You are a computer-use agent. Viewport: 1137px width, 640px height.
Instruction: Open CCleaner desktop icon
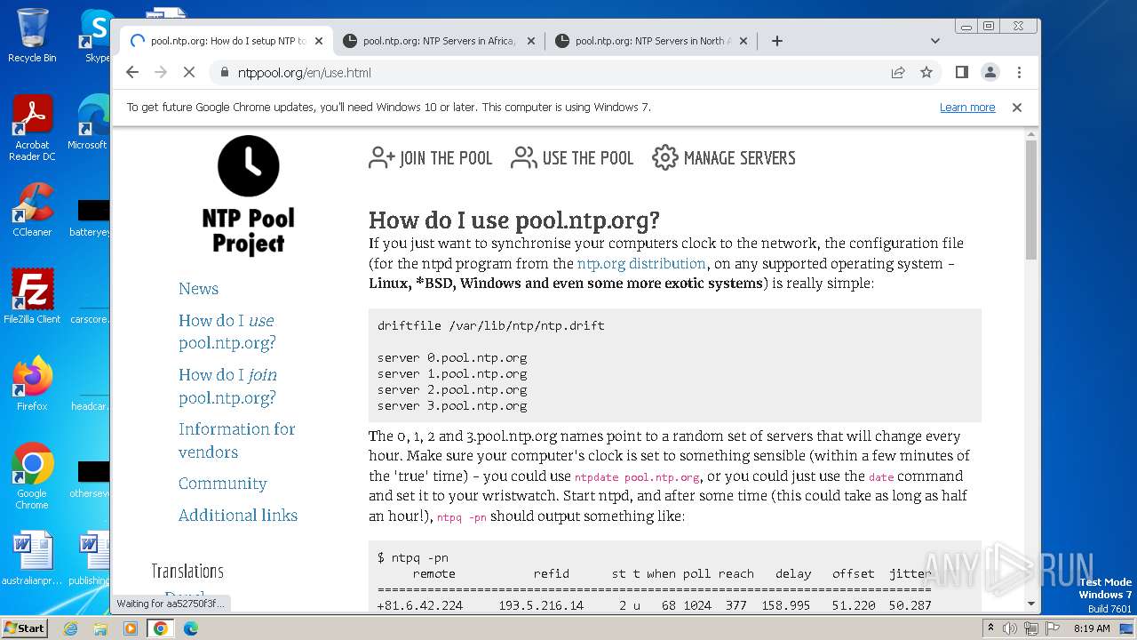tap(32, 211)
